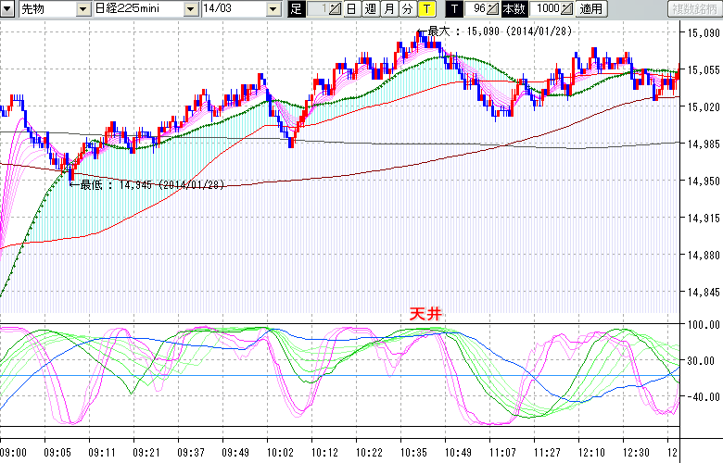The width and height of the screenshot is (723, 463).
Task: Adjust the stepper next to 1000
Action: 567,8
